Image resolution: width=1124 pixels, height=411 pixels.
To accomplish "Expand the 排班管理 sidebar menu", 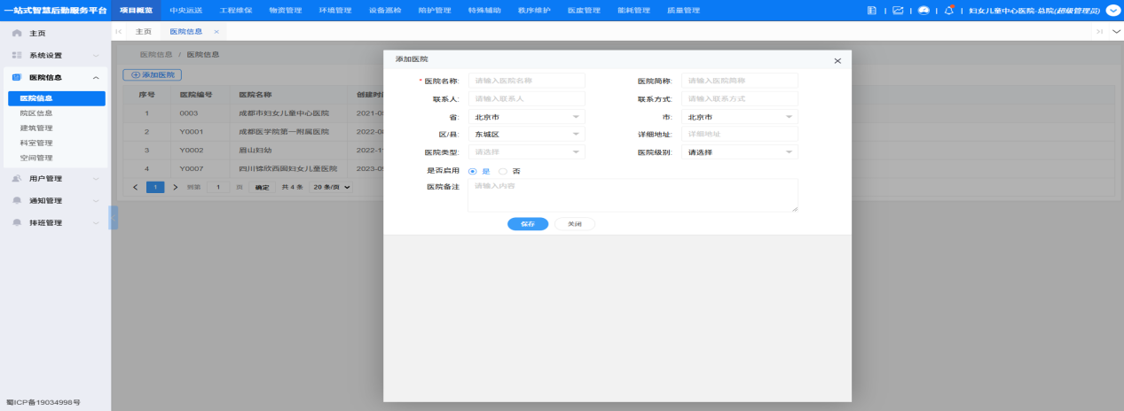I will (x=96, y=222).
